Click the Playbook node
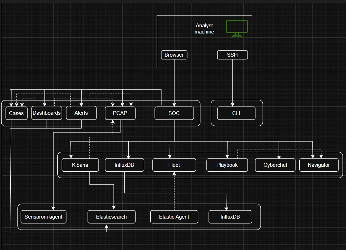 point(227,165)
